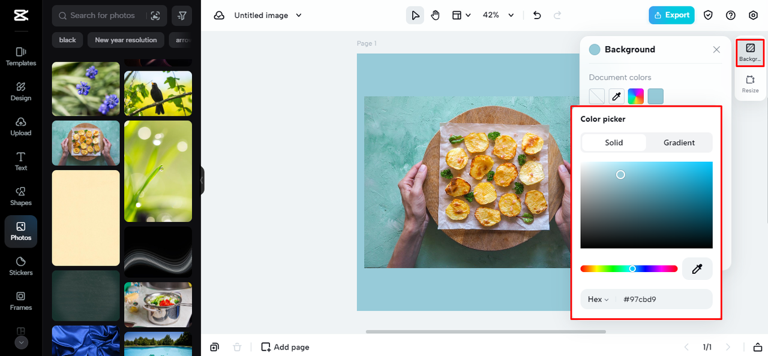This screenshot has height=356, width=768.
Task: Click the hue rainbow slider
Action: tap(629, 269)
